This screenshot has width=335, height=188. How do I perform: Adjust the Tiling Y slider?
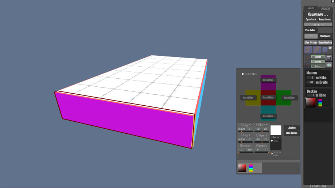[245, 142]
